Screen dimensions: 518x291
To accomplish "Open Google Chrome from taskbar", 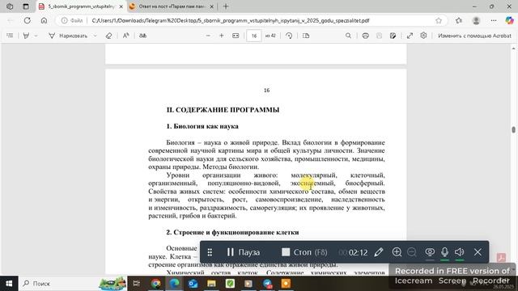I will pos(156,284).
